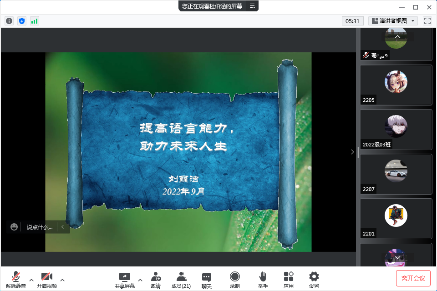Expand audio options arrow beside 解除静音
The width and height of the screenshot is (437, 291).
click(31, 280)
